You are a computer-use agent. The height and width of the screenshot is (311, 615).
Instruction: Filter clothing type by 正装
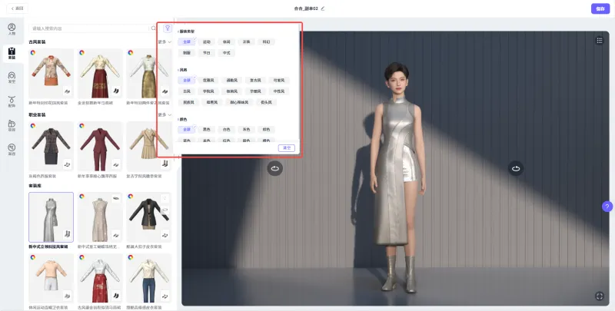(x=246, y=41)
